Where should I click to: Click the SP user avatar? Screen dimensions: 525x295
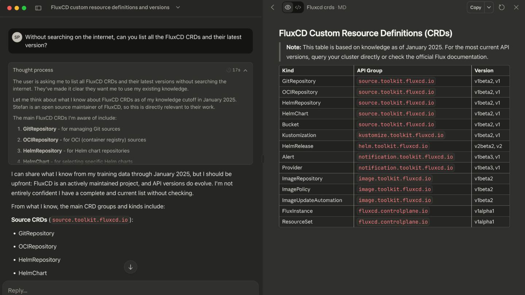point(17,37)
